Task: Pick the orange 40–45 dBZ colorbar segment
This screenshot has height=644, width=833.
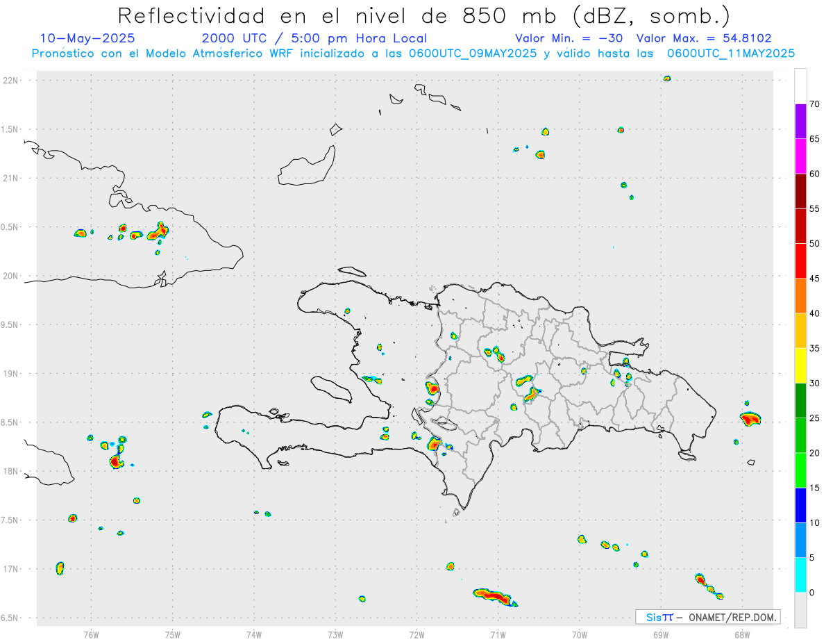Action: [800, 296]
